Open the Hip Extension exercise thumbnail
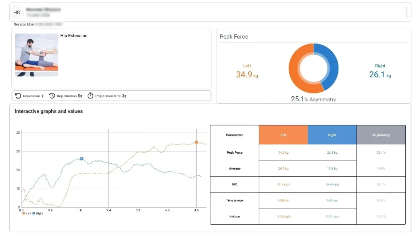The image size is (413, 240). [37, 55]
